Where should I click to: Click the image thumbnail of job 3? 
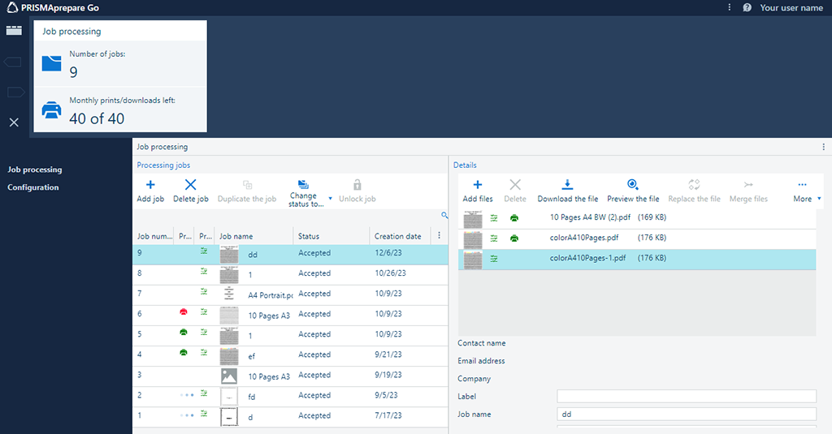pyautogui.click(x=229, y=376)
